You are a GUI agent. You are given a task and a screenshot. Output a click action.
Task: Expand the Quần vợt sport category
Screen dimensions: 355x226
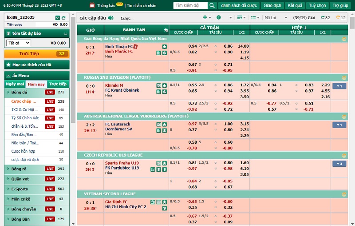(37, 179)
